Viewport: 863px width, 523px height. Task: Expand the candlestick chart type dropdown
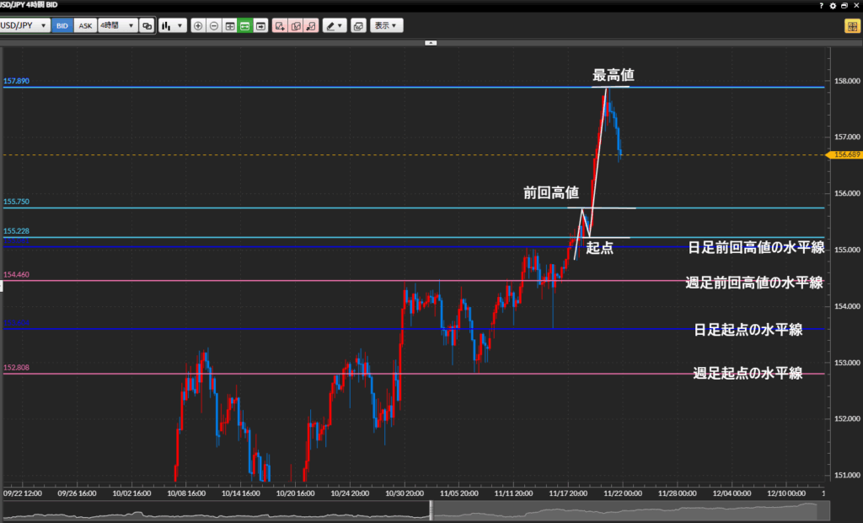click(172, 26)
